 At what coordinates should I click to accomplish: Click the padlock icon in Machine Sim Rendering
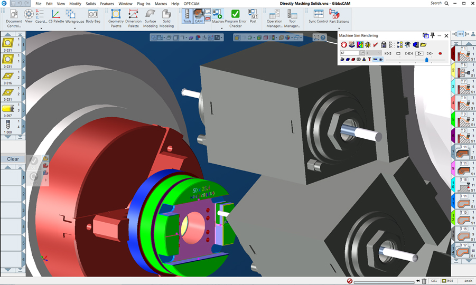coord(384,45)
